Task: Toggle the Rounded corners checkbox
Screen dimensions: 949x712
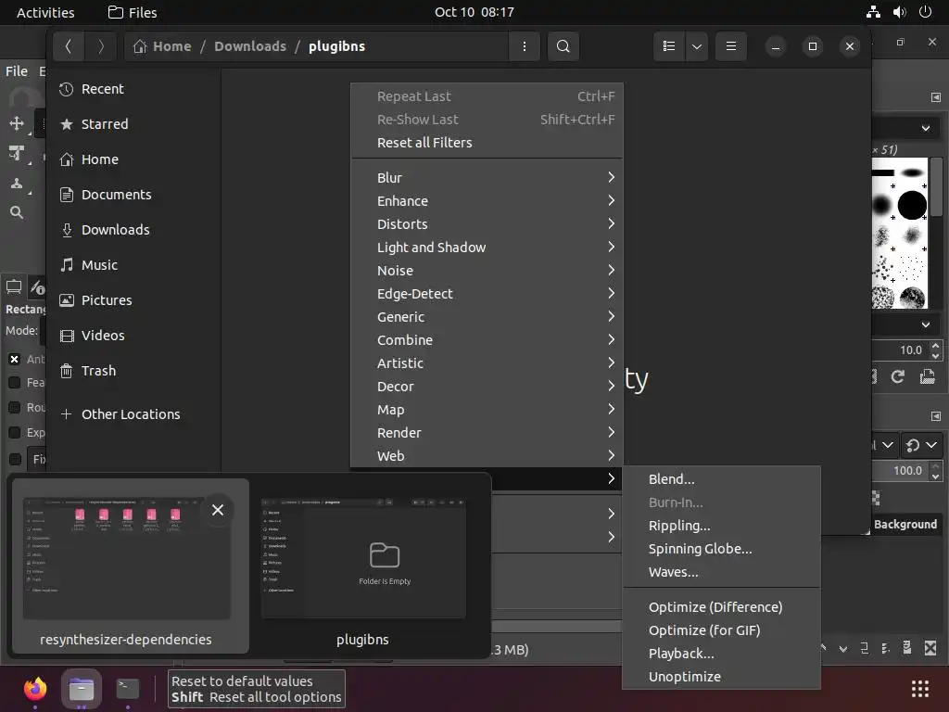Action: click(15, 408)
